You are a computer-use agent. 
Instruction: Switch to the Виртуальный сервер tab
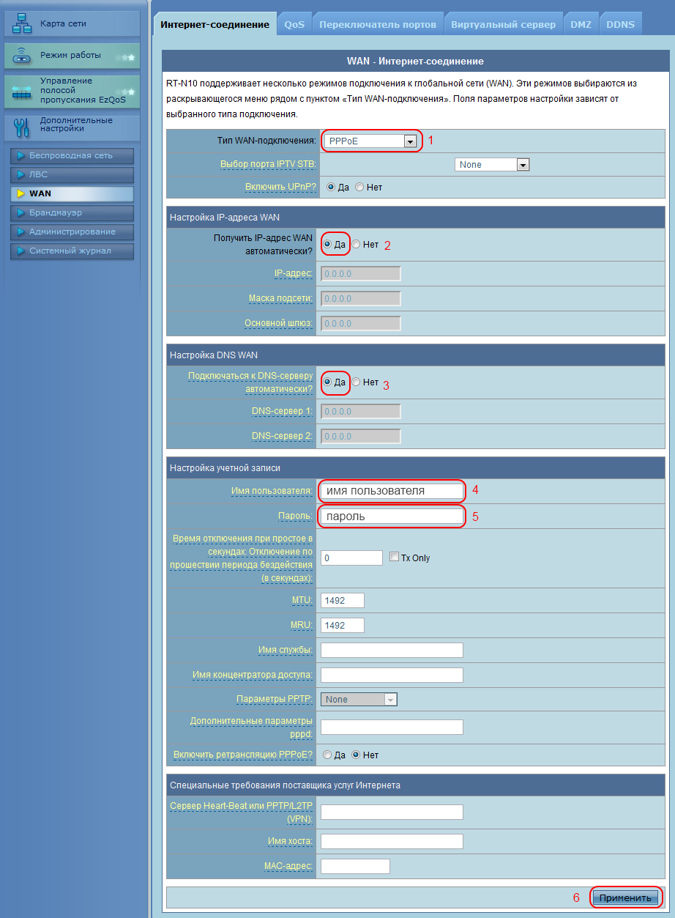click(503, 25)
